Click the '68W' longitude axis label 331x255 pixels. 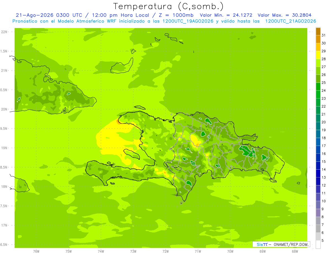(295, 251)
